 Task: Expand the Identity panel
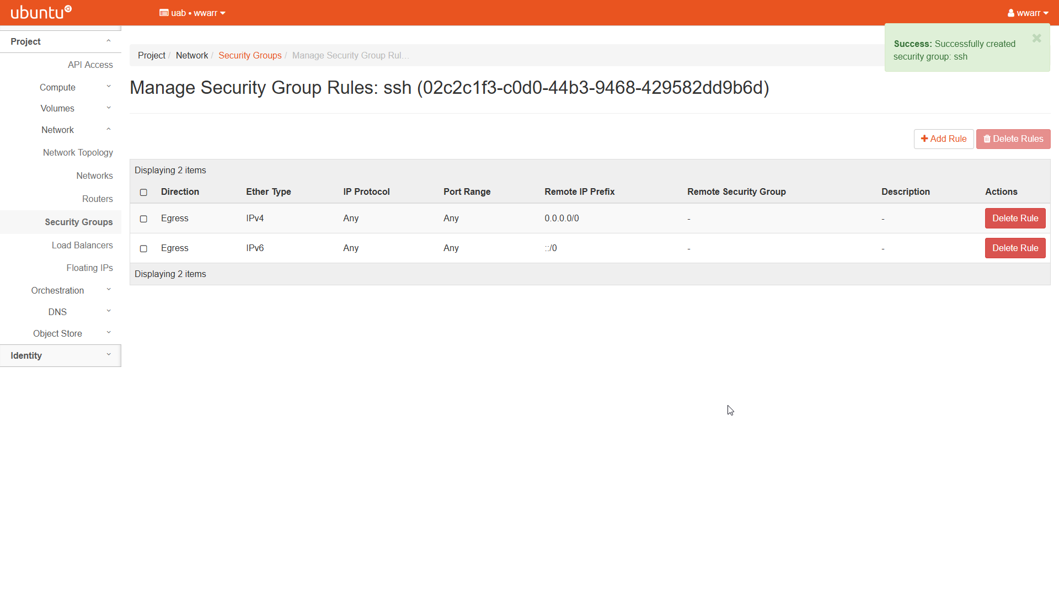click(61, 355)
